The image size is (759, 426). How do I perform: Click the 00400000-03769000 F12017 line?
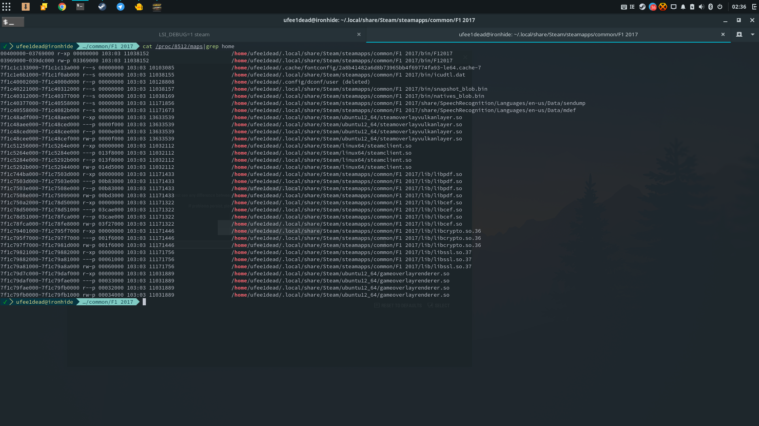pyautogui.click(x=227, y=53)
